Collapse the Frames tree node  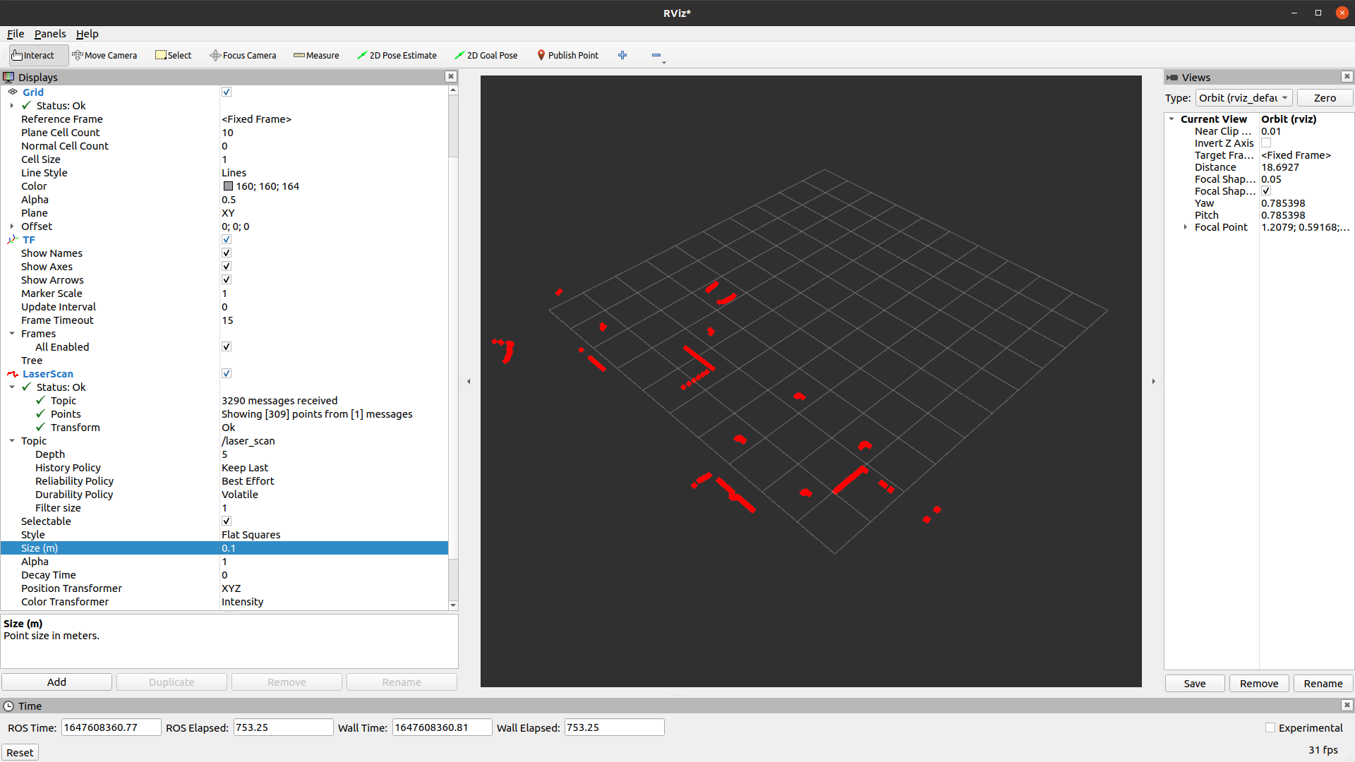[12, 333]
